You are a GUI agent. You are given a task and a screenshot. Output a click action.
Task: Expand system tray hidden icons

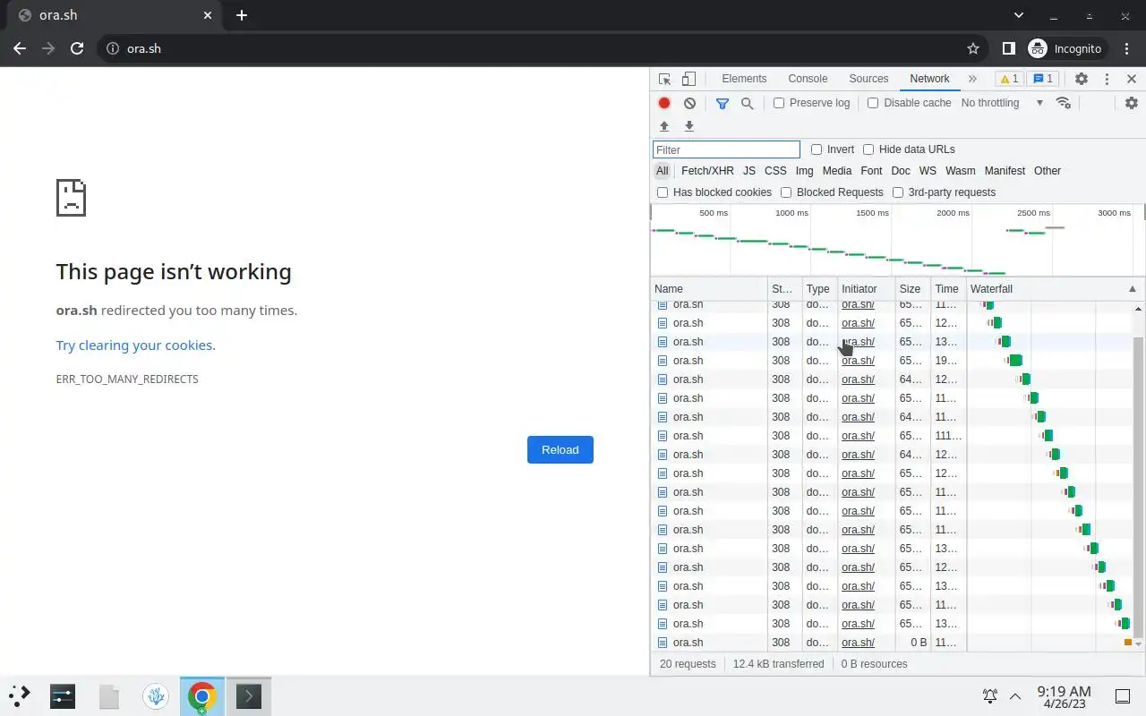1015,696
